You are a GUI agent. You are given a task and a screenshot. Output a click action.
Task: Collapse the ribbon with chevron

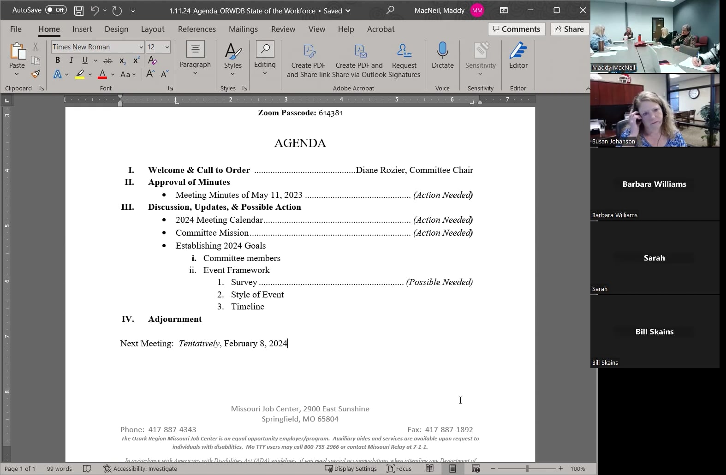pyautogui.click(x=588, y=89)
